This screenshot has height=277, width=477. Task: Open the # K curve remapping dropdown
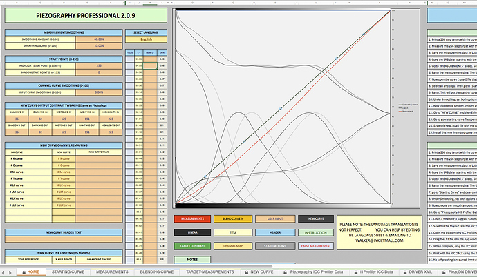click(63, 160)
